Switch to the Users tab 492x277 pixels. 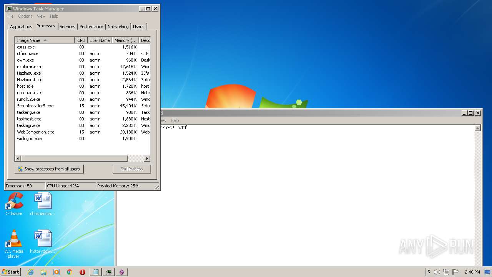click(x=138, y=27)
